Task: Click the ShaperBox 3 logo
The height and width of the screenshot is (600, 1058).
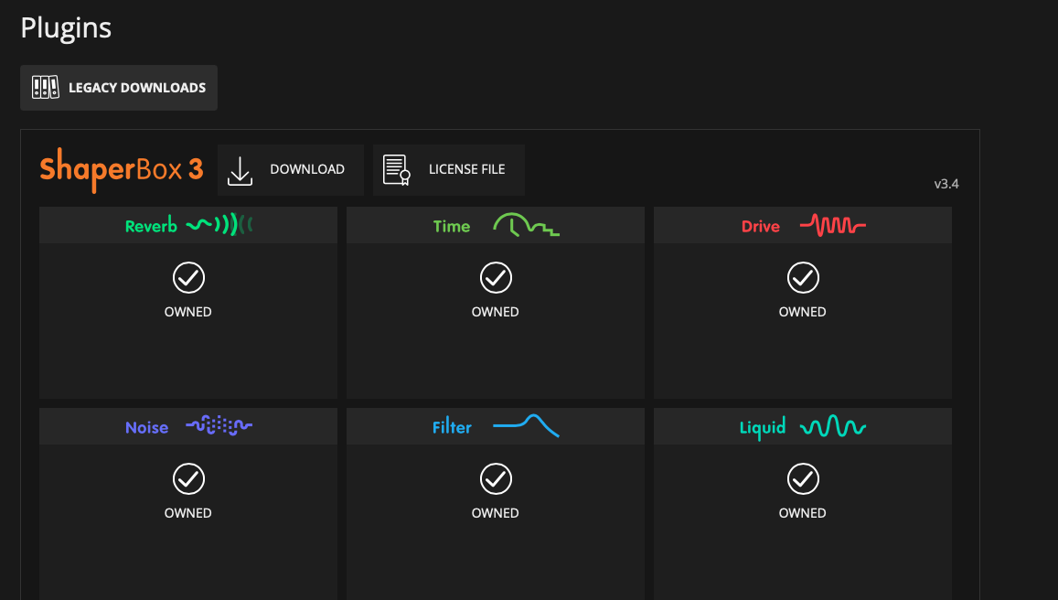Action: click(x=122, y=169)
